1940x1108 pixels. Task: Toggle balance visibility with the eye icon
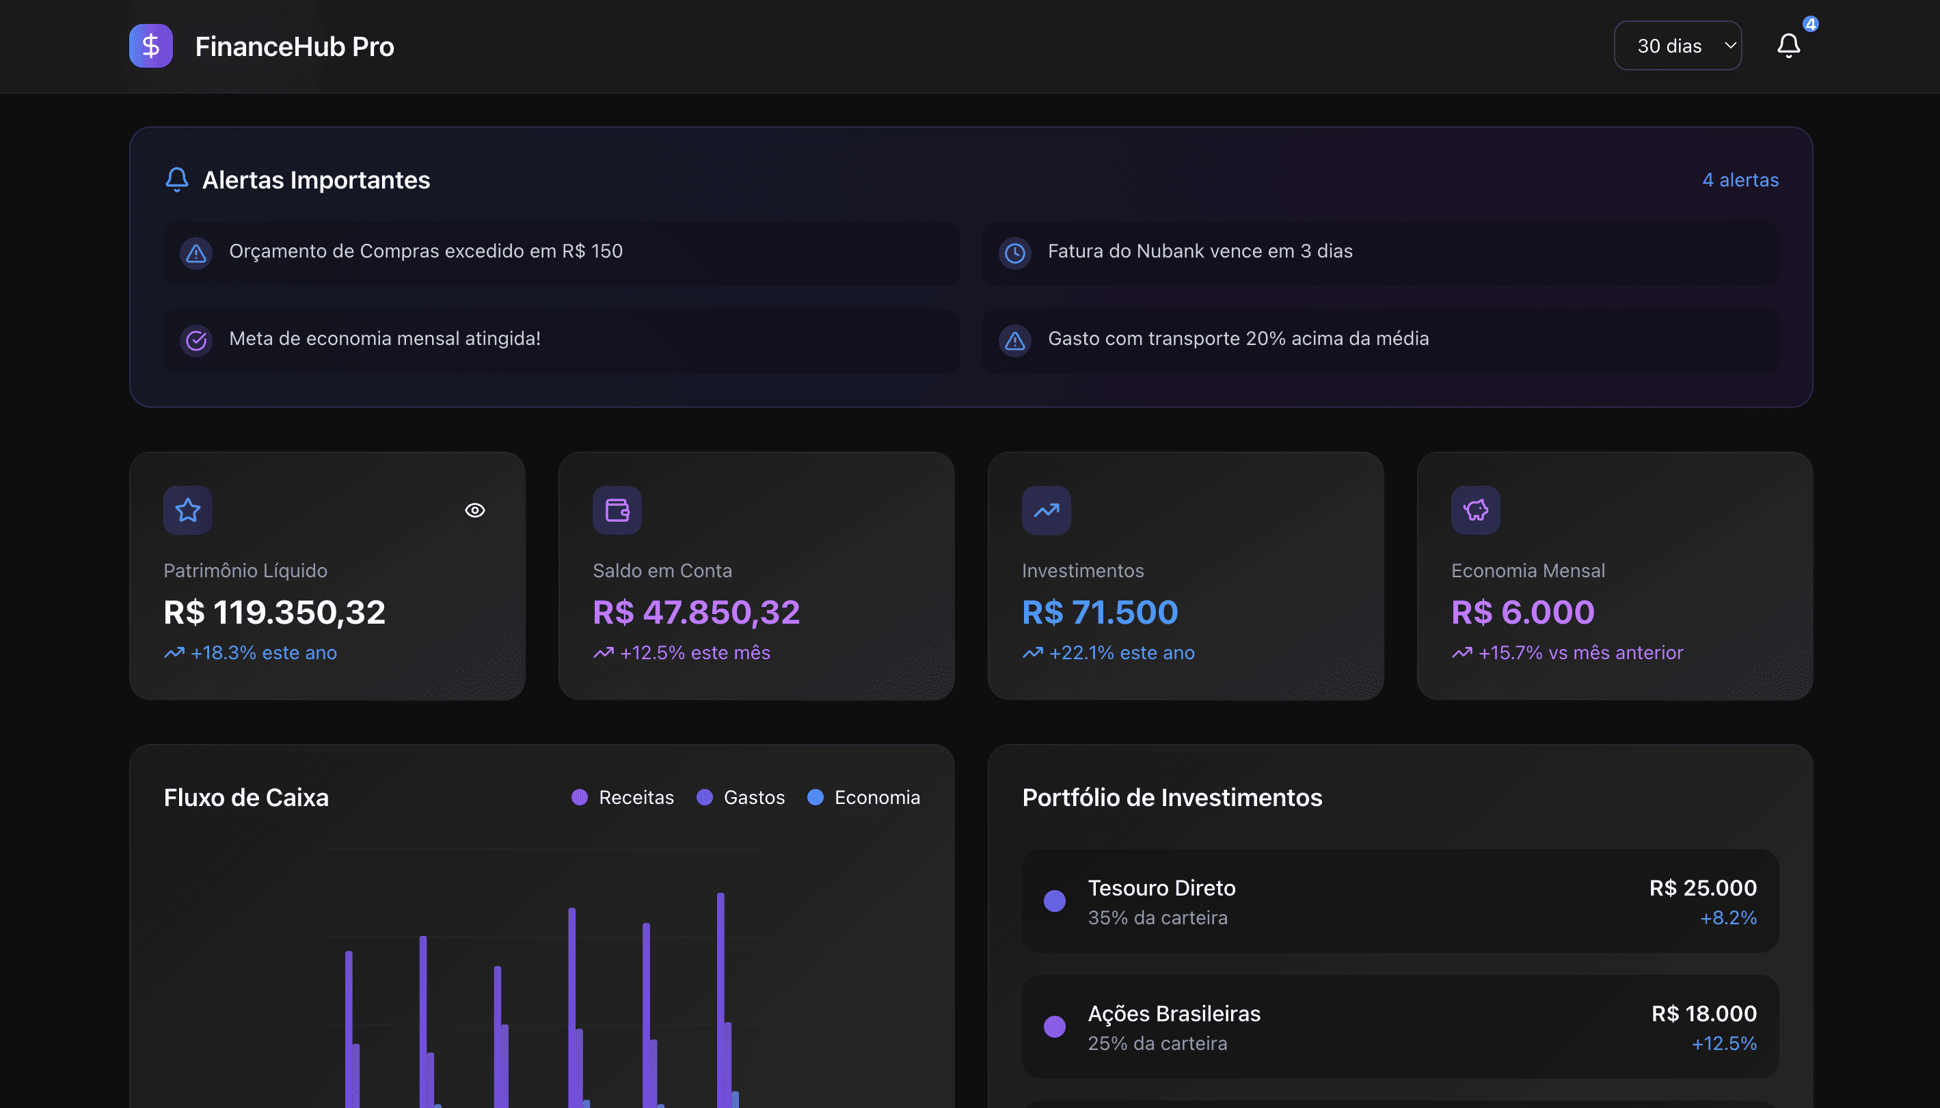pyautogui.click(x=475, y=510)
